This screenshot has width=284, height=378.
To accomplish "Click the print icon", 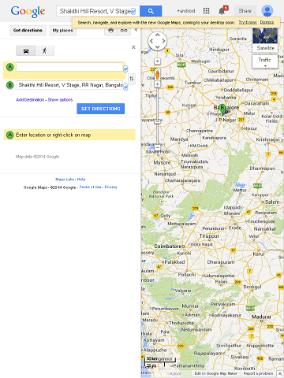I will point(111,30).
